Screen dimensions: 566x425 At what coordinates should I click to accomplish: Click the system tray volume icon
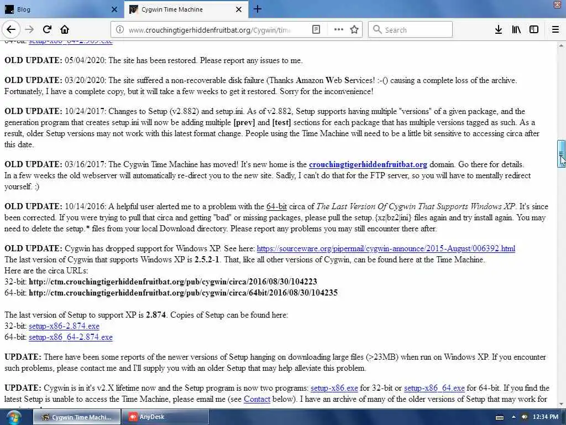[525, 417]
